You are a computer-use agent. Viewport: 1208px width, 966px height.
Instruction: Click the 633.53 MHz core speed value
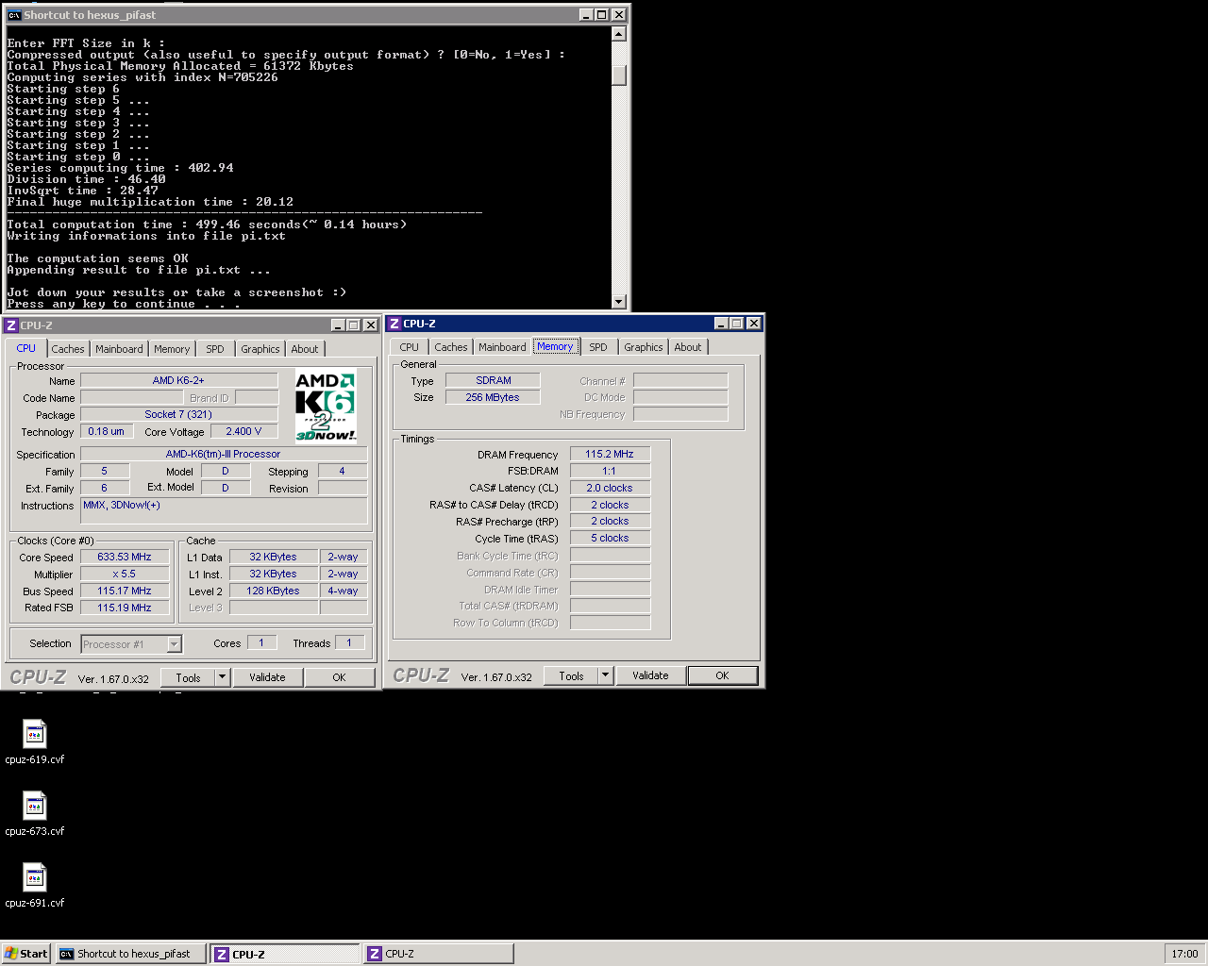[125, 557]
